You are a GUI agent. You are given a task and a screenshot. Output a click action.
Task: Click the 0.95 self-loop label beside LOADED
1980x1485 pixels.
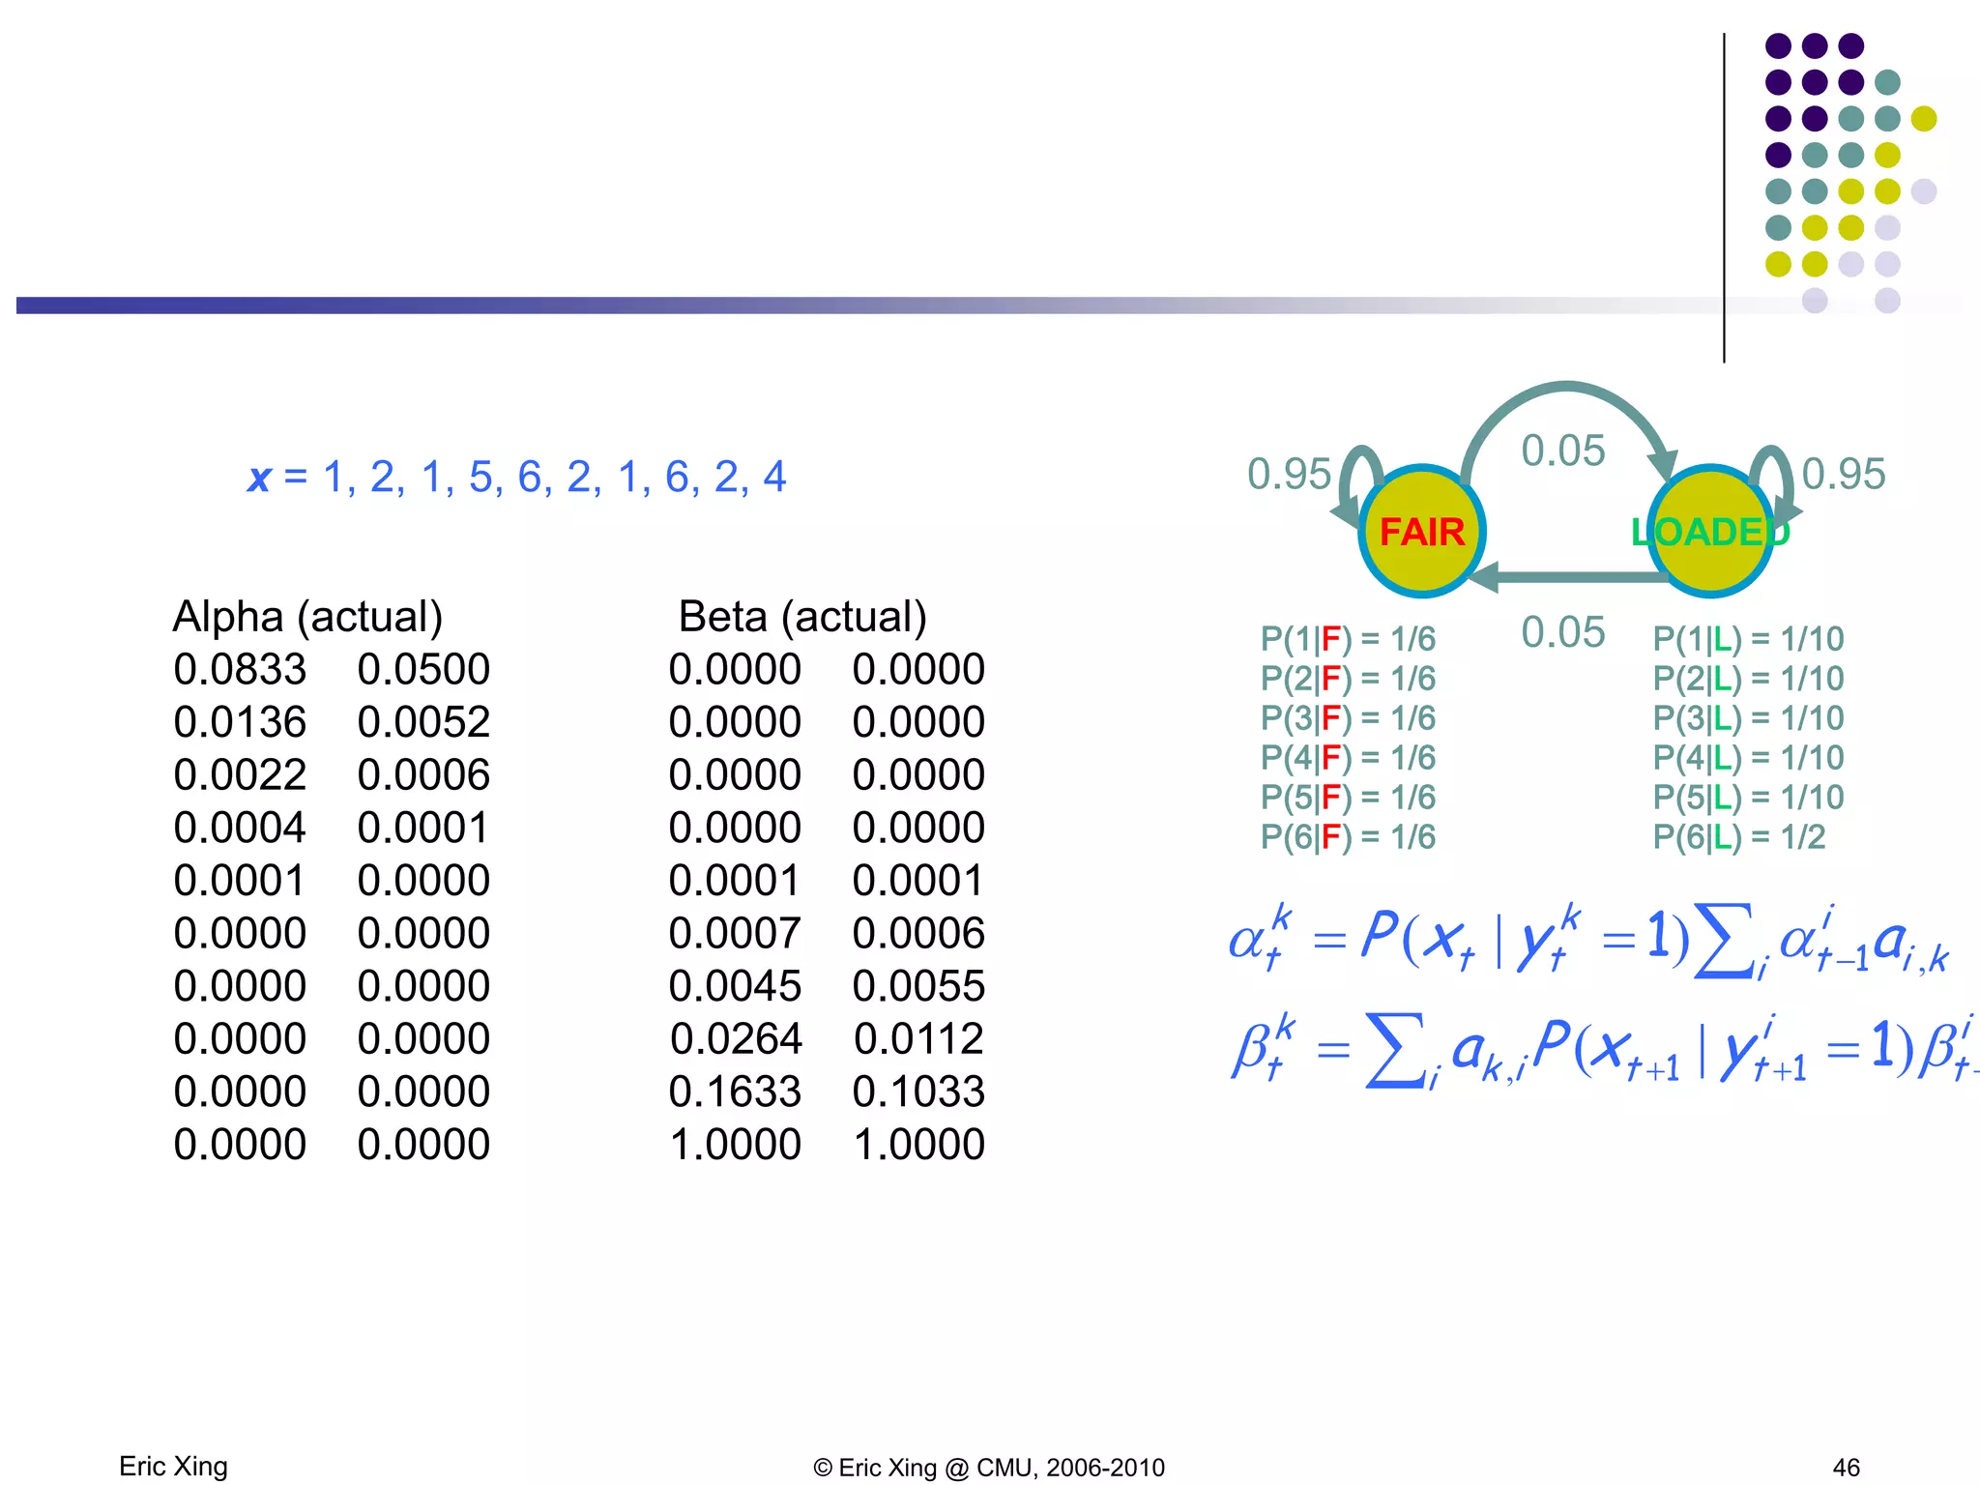pos(1844,474)
